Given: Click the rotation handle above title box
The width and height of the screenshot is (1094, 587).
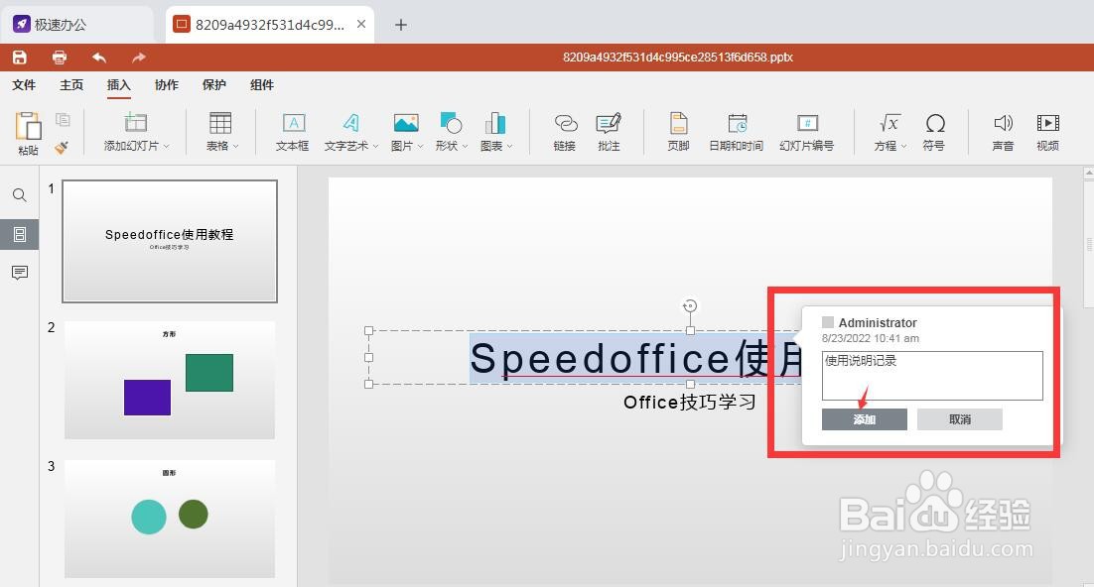Looking at the screenshot, I should [x=689, y=306].
